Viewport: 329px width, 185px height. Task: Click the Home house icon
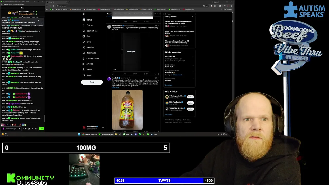pos(84,20)
